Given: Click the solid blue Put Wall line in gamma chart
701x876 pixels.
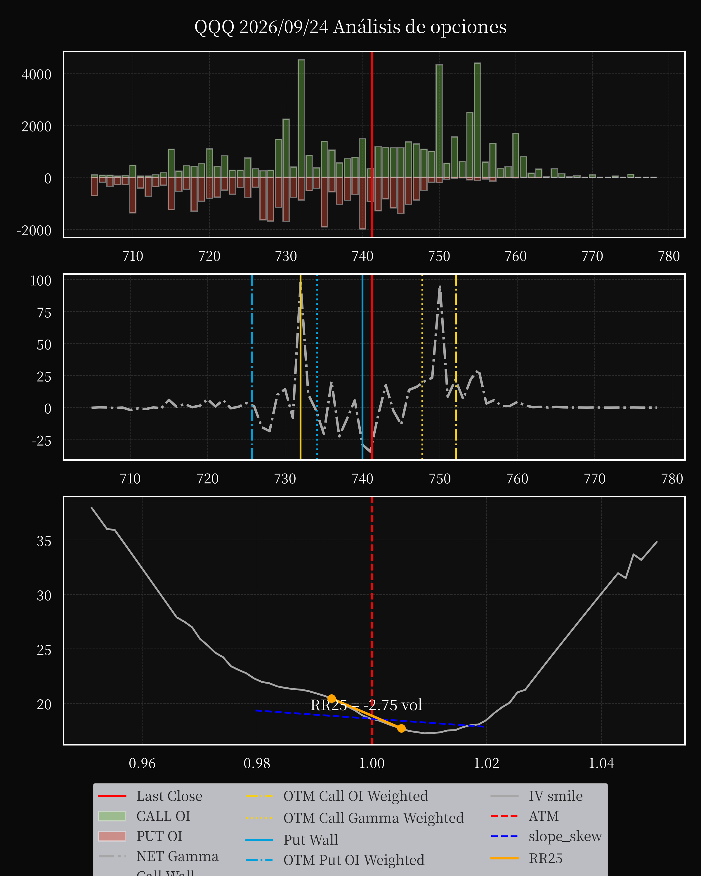Looking at the screenshot, I should click(362, 367).
